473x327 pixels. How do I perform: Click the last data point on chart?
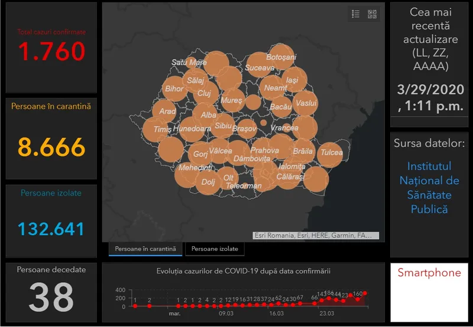pos(365,293)
